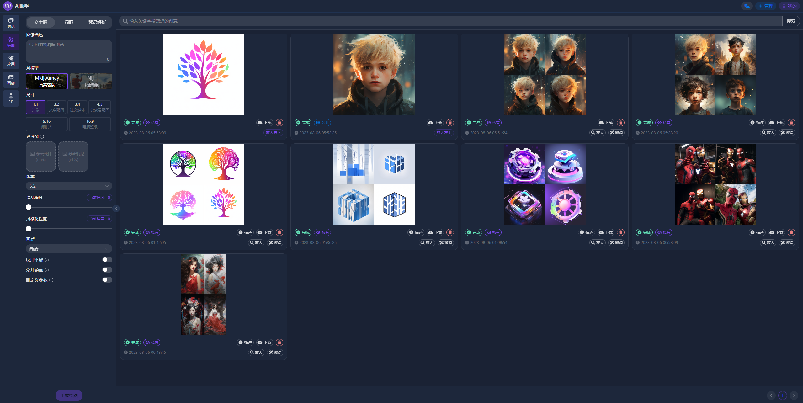Go to the previous page arrow
Screen dimensions: 803x403
pos(771,395)
